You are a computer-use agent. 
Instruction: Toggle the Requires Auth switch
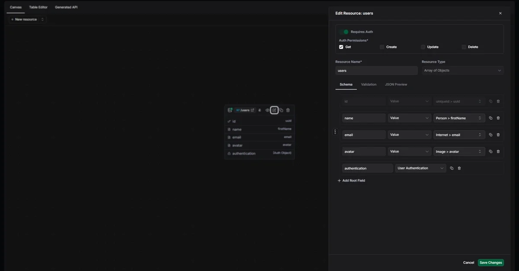coord(344,32)
